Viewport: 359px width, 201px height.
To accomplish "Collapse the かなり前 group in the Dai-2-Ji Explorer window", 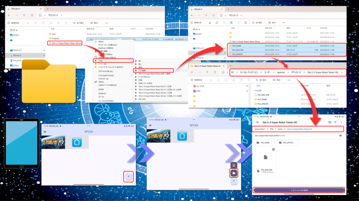I will [253, 90].
